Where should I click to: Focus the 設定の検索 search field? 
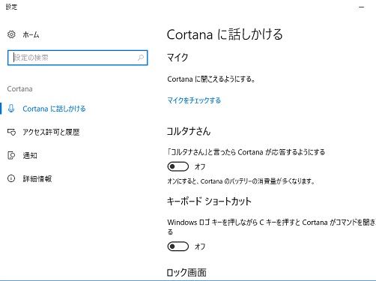click(x=77, y=58)
